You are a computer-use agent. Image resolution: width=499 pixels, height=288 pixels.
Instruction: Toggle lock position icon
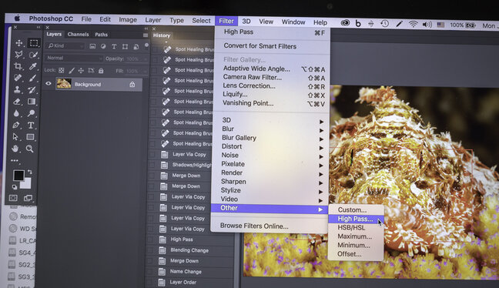pyautogui.click(x=81, y=71)
